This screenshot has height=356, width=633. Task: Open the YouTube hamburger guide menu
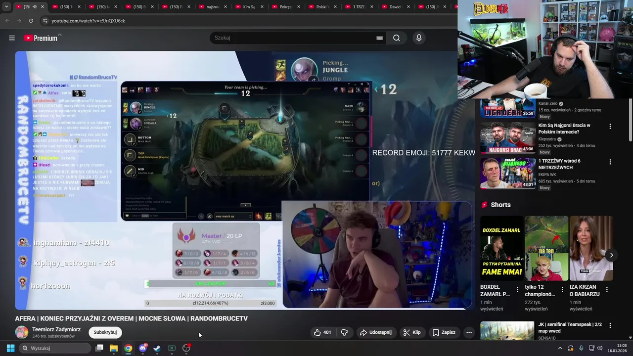pyautogui.click(x=12, y=38)
